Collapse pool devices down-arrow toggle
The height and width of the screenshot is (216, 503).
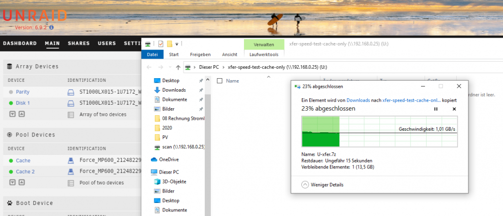tap(12, 182)
